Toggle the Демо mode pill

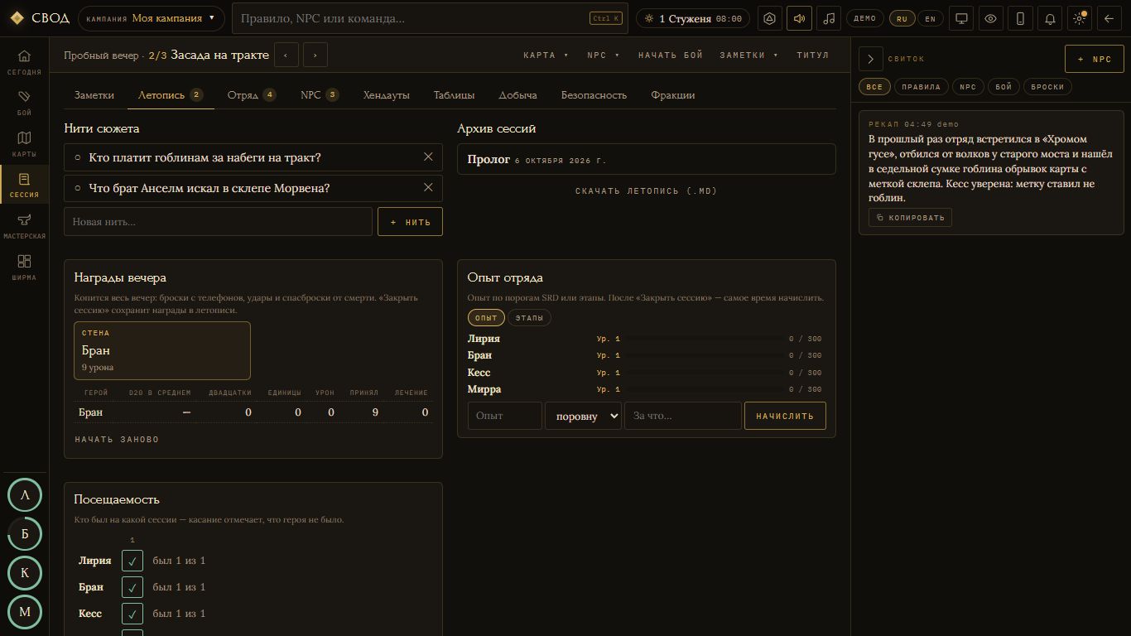click(864, 18)
